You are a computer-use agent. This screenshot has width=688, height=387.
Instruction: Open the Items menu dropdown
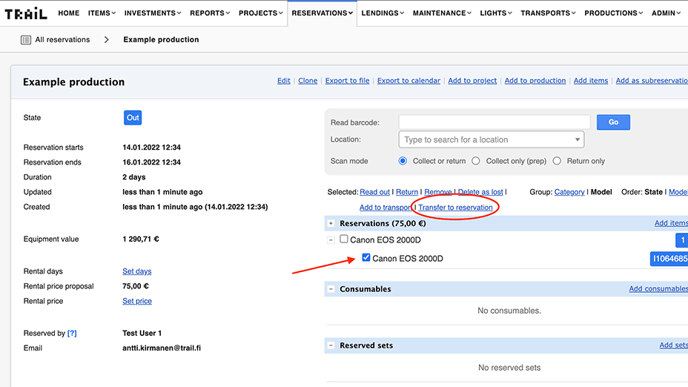tap(102, 13)
